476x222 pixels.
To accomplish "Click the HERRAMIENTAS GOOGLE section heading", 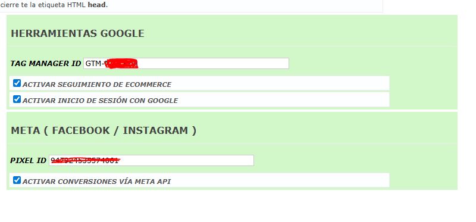I will point(77,33).
